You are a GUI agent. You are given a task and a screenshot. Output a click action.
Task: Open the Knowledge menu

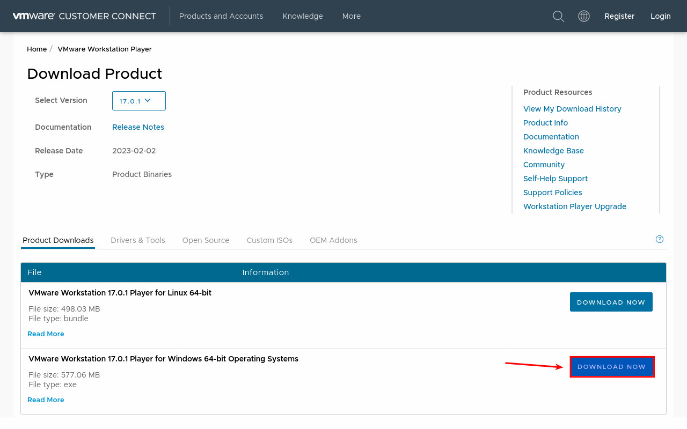pyautogui.click(x=303, y=16)
